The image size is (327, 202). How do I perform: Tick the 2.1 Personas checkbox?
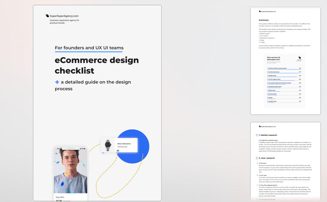257,163
